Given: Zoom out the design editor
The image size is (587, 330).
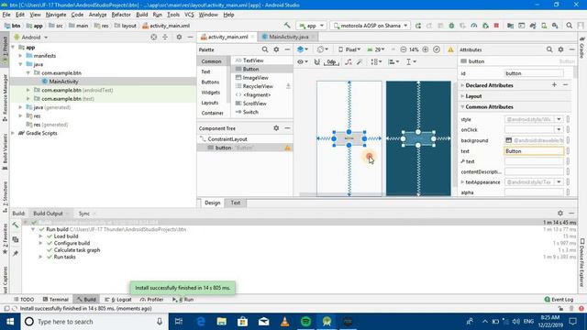Looking at the screenshot, I should tap(404, 49).
